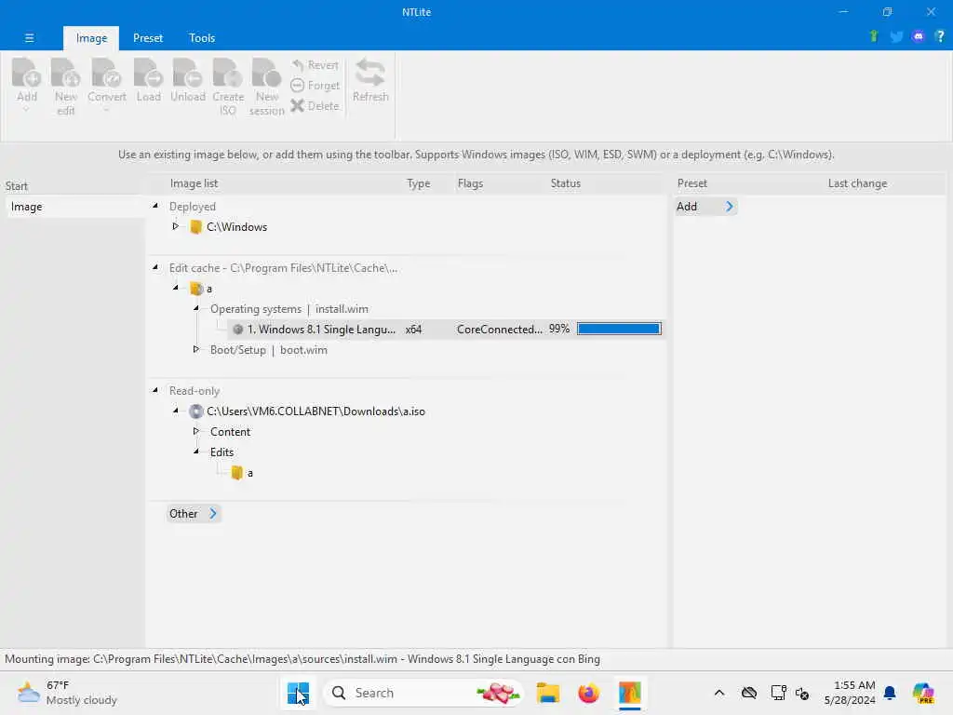Screen dimensions: 953x715
Task: Select Windows 8.1 Single Language row
Action: pyautogui.click(x=446, y=330)
